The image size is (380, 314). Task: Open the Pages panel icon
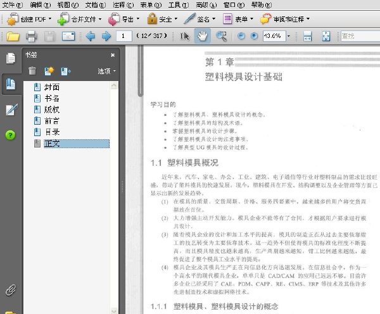(11, 58)
